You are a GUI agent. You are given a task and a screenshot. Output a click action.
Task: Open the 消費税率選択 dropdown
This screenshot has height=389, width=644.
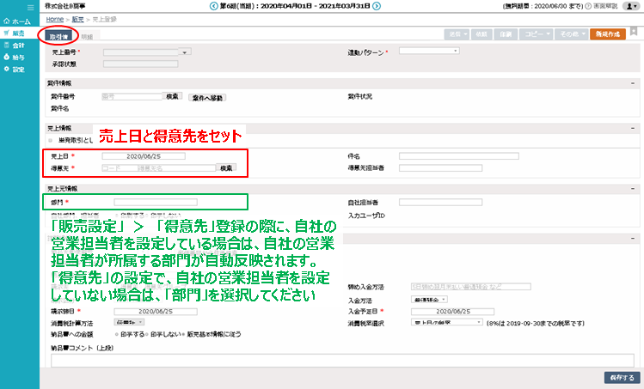pos(447,323)
